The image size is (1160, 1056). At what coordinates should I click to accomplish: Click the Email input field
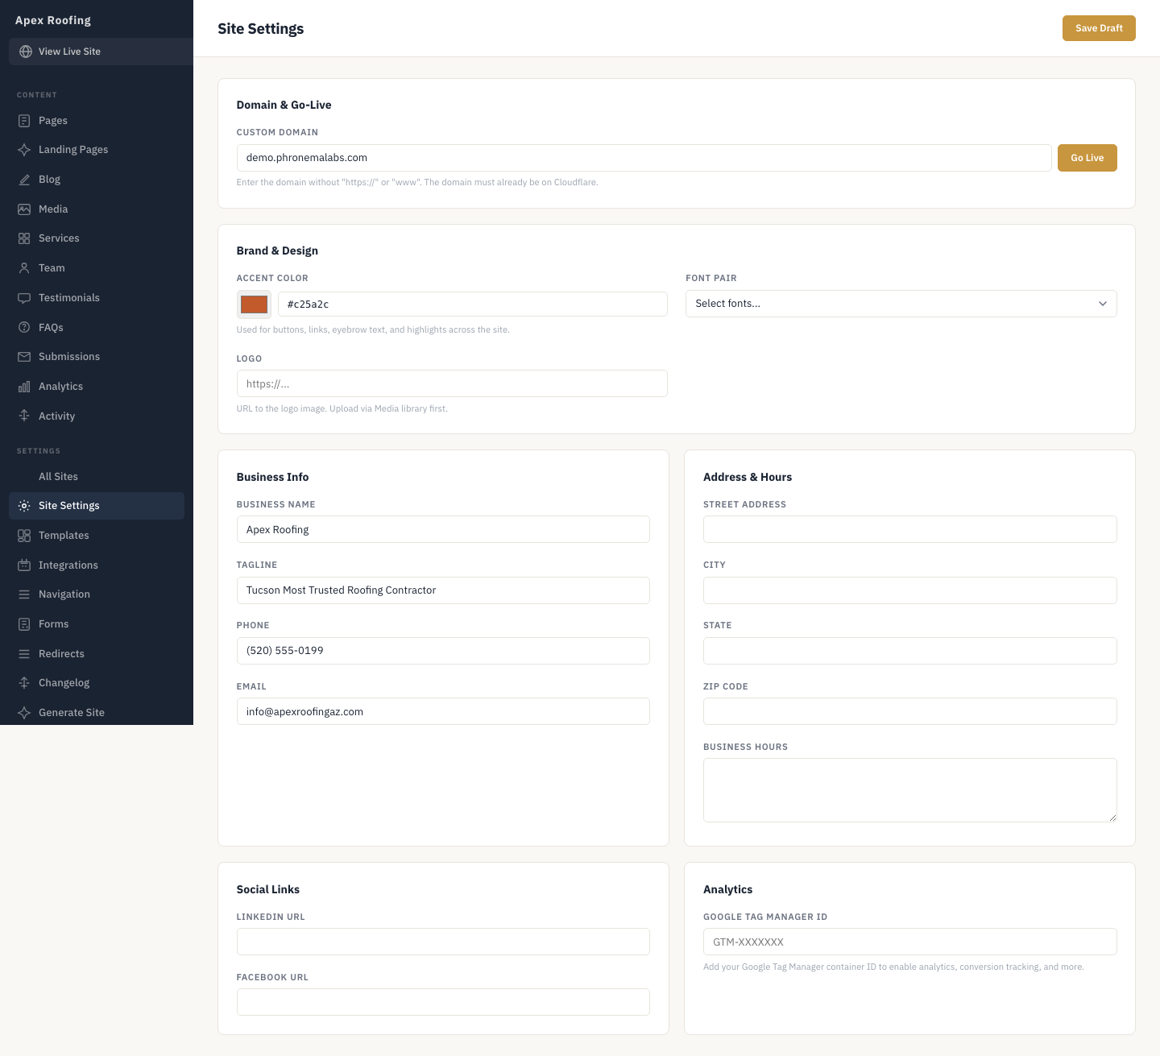[443, 711]
